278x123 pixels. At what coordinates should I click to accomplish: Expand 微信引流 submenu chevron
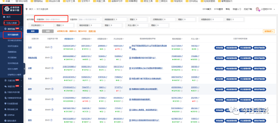[21, 86]
